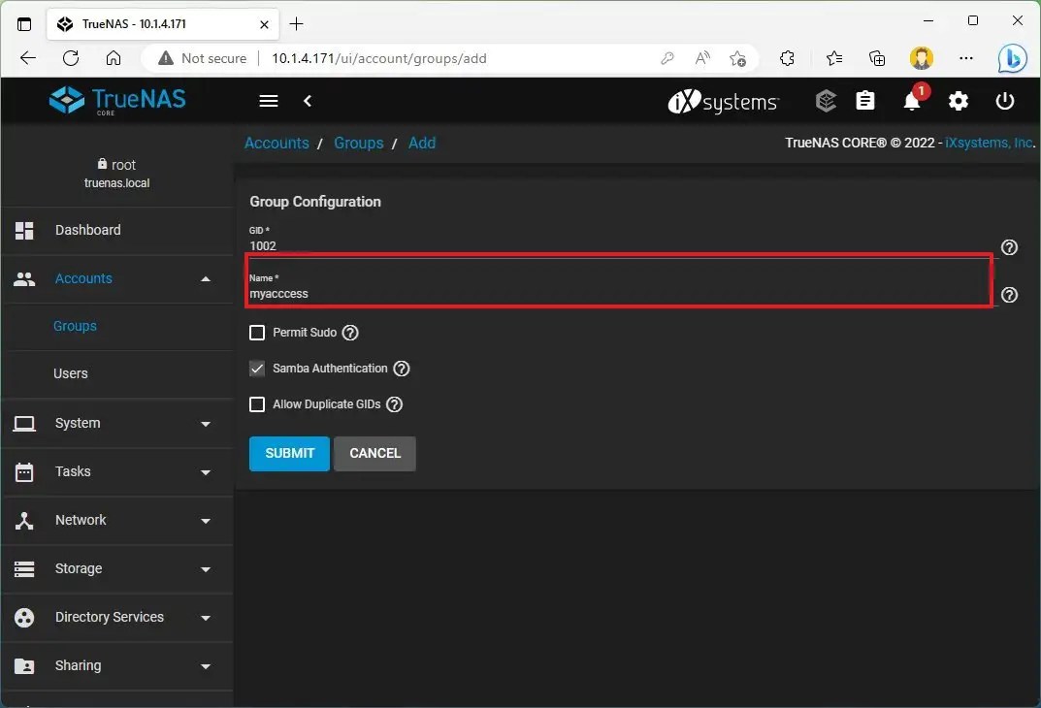Select Users in the sidebar
This screenshot has height=708, width=1041.
tap(70, 373)
